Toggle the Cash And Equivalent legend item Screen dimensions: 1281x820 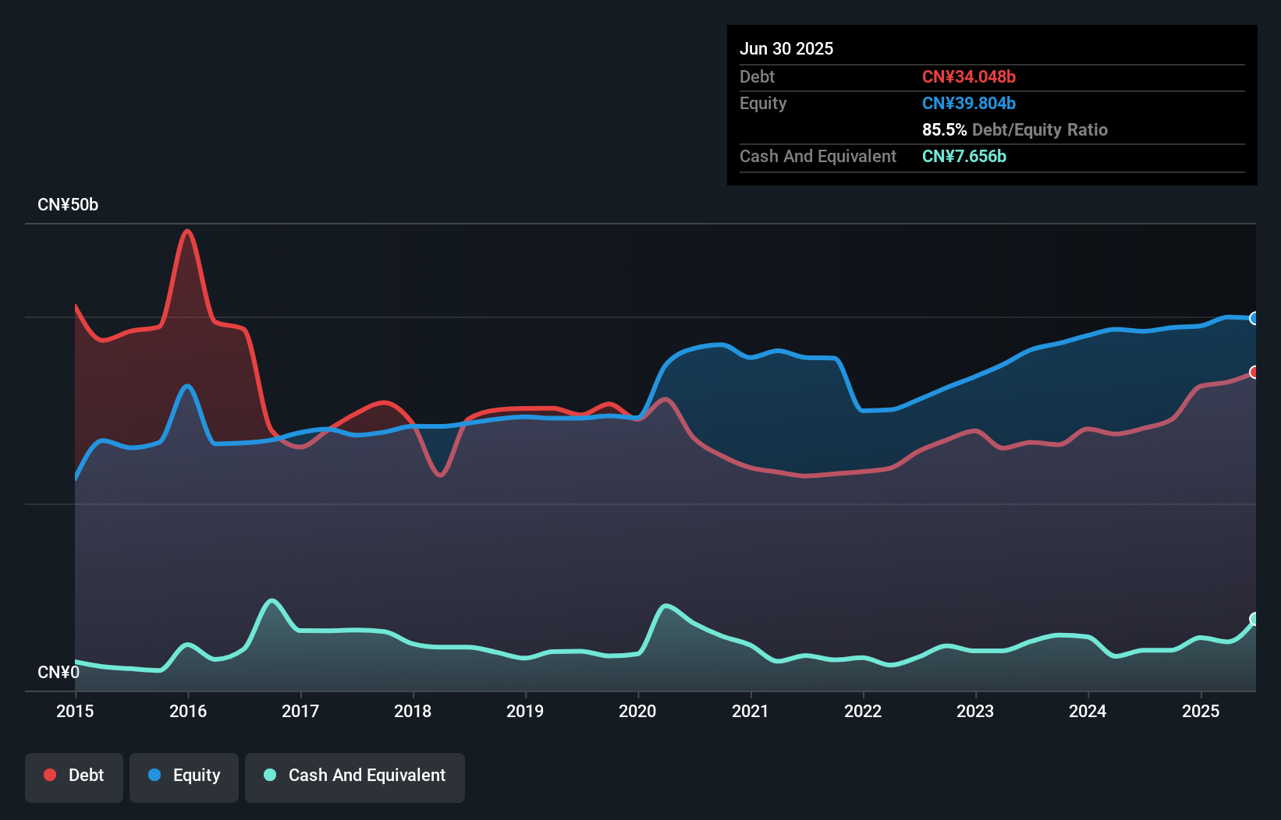pos(355,776)
